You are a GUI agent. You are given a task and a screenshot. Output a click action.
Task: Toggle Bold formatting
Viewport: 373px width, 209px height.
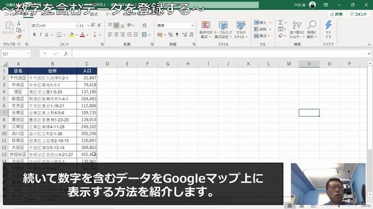pyautogui.click(x=34, y=35)
